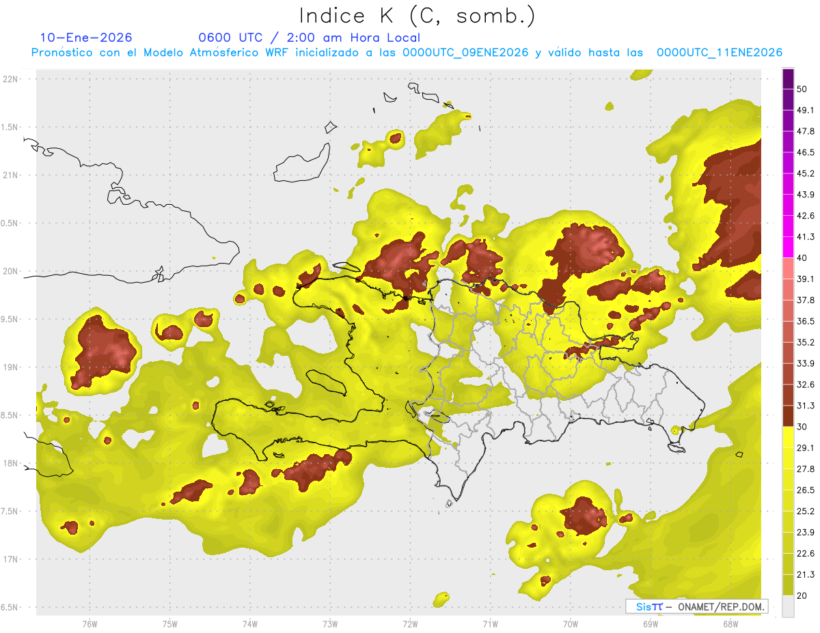Click the '21N' latitude label
The width and height of the screenshot is (820, 633).
coord(12,175)
